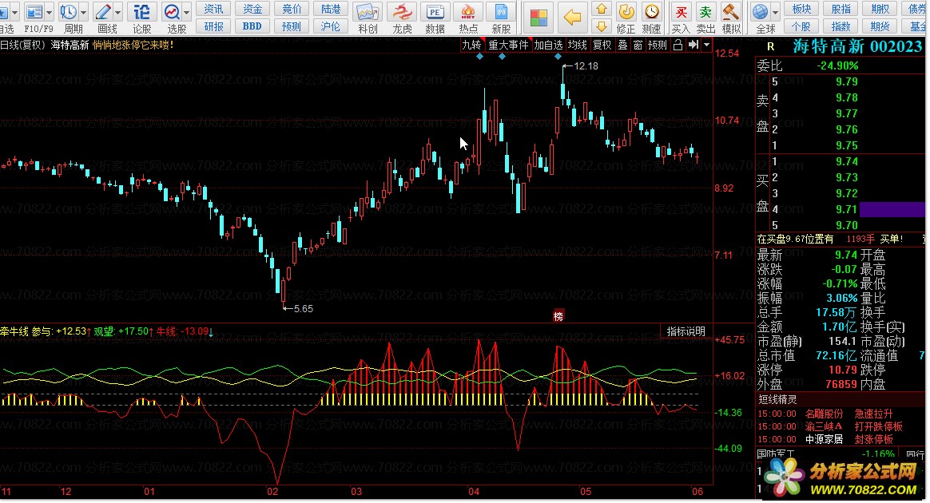Click the 周期 period clock icon
The height and width of the screenshot is (503, 930).
pos(69,12)
